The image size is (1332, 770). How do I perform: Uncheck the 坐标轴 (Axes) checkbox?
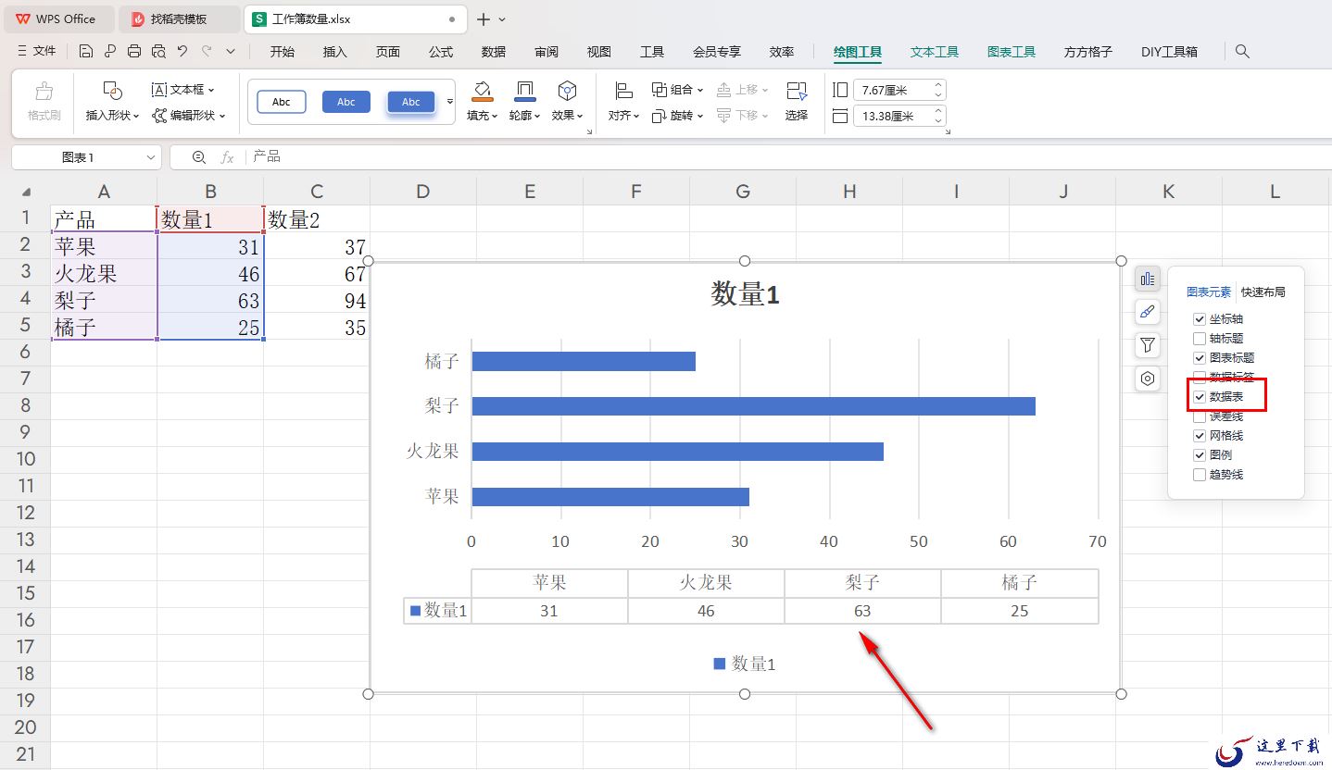(x=1200, y=319)
